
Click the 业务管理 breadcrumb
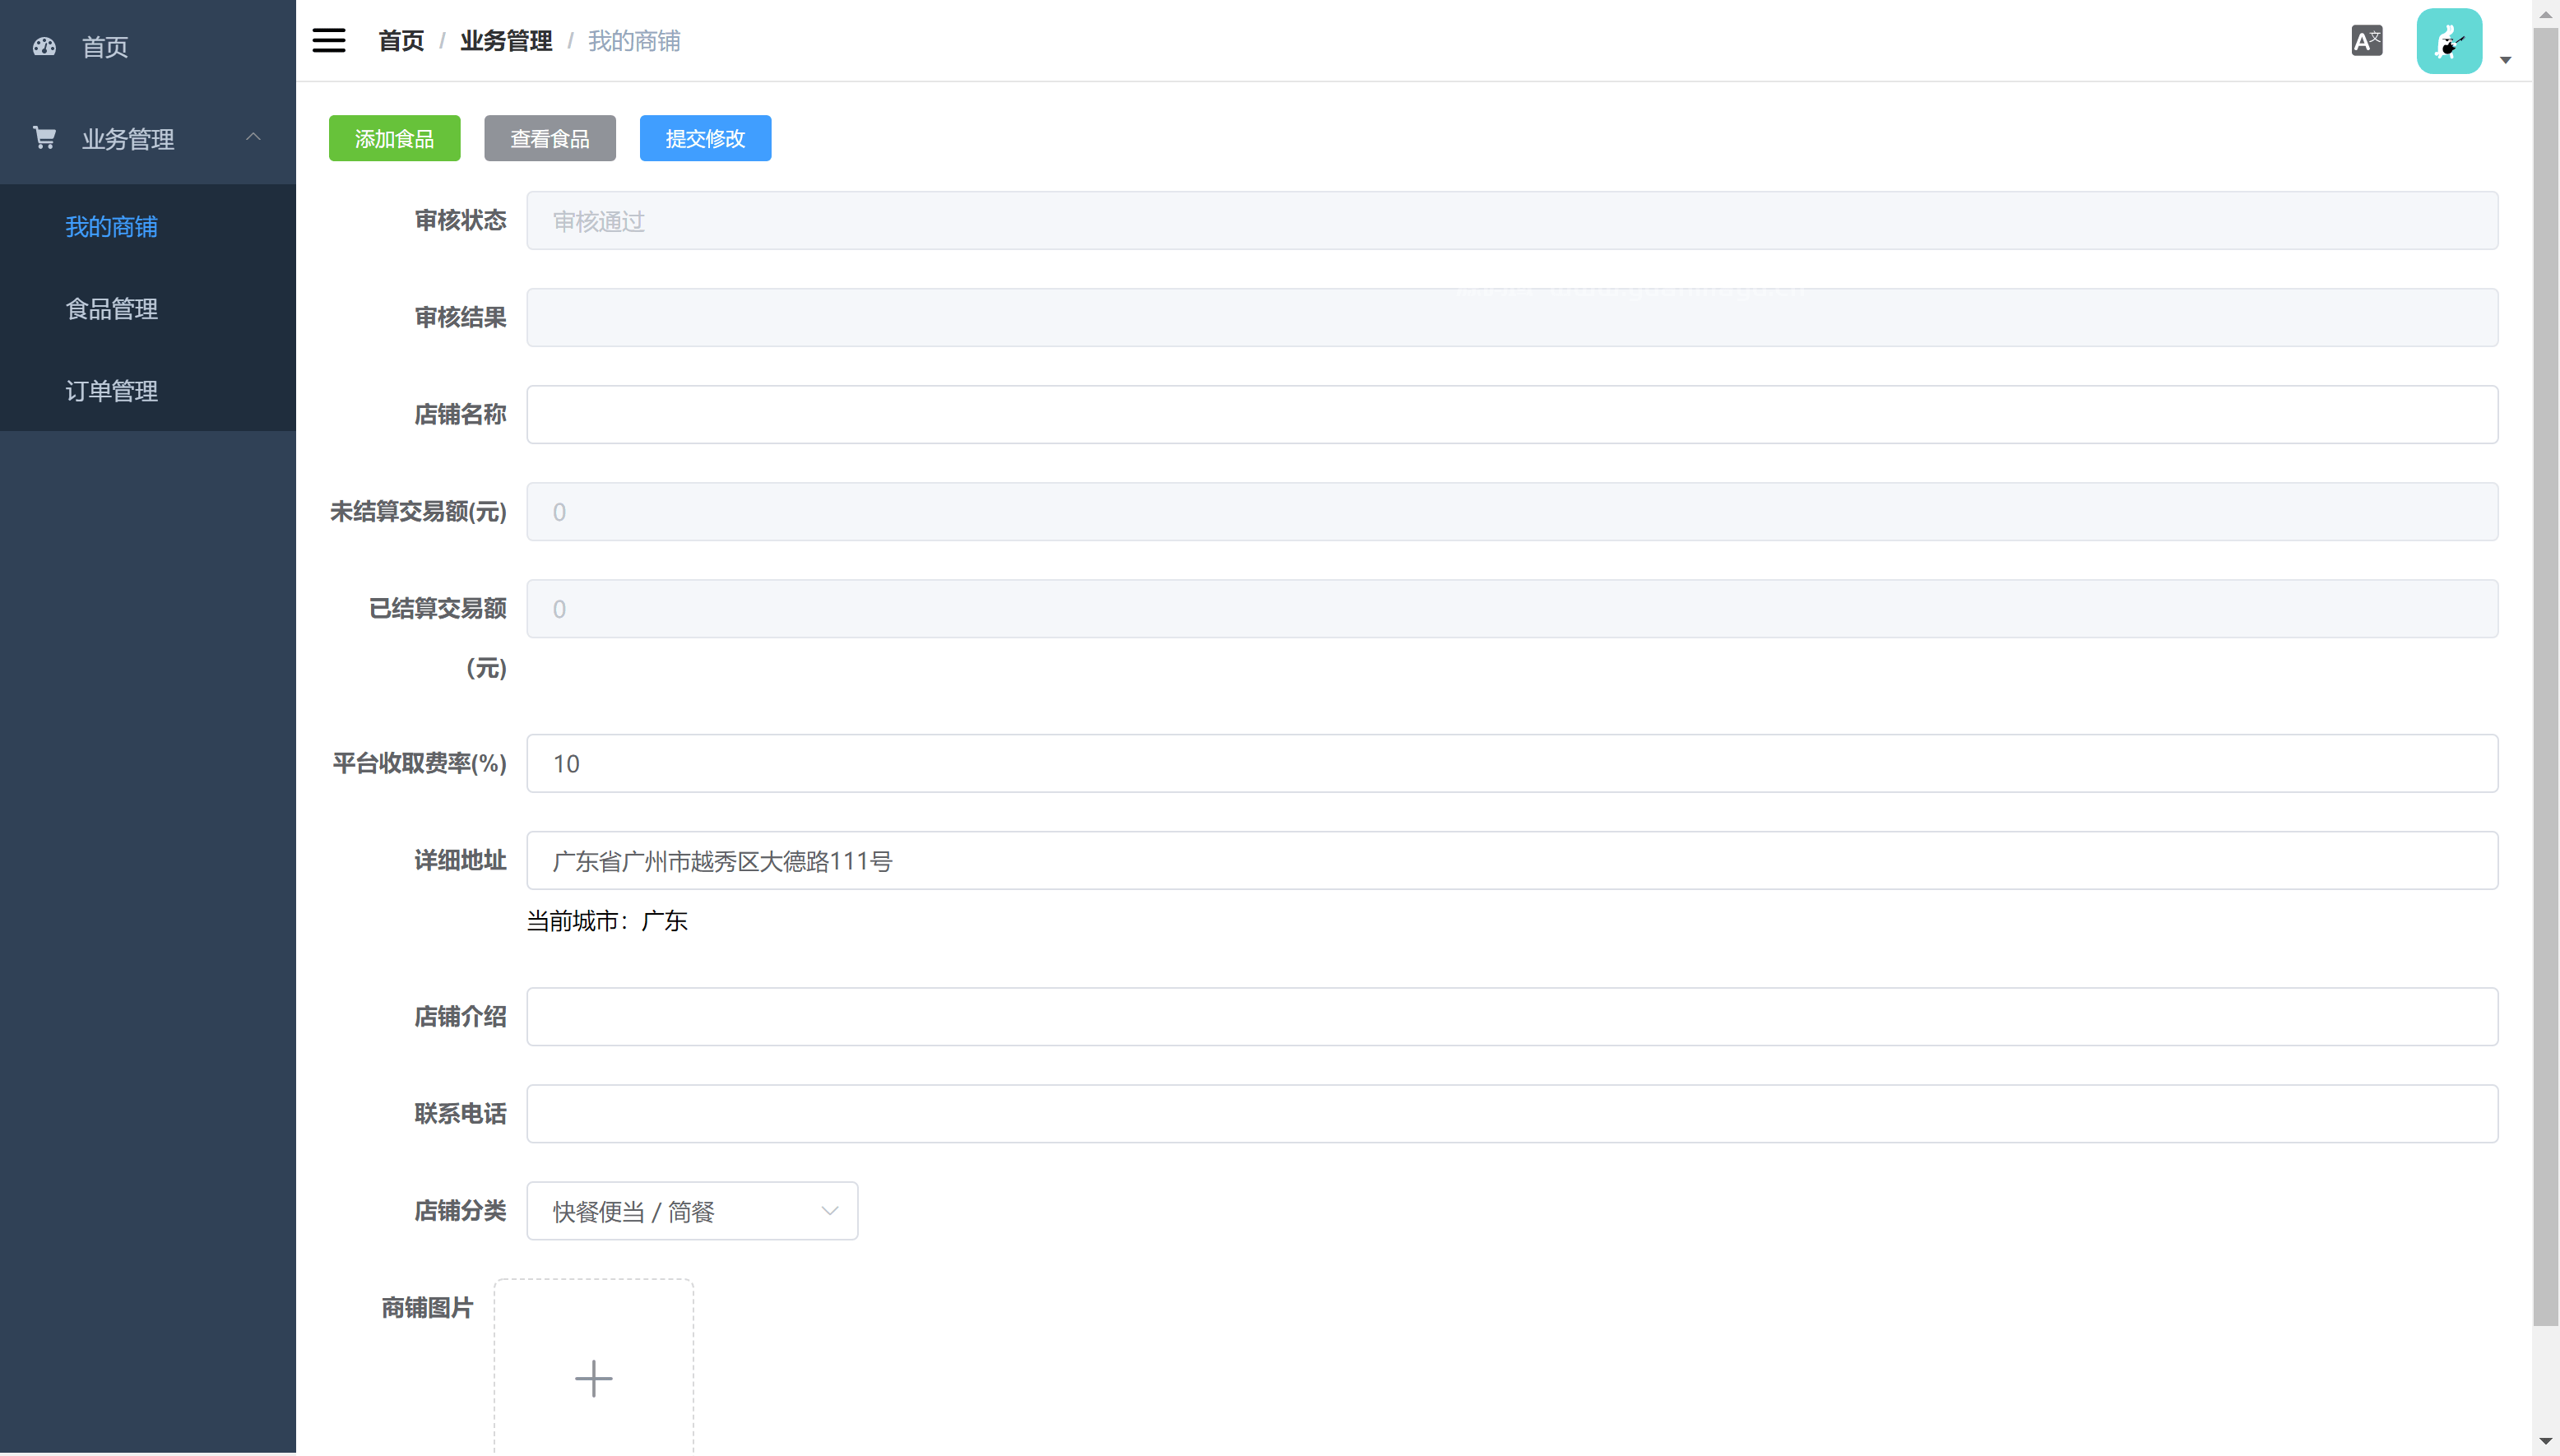click(x=506, y=41)
